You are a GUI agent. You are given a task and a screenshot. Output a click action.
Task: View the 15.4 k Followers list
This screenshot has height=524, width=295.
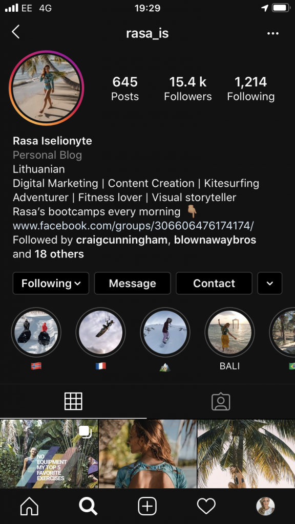pos(187,89)
